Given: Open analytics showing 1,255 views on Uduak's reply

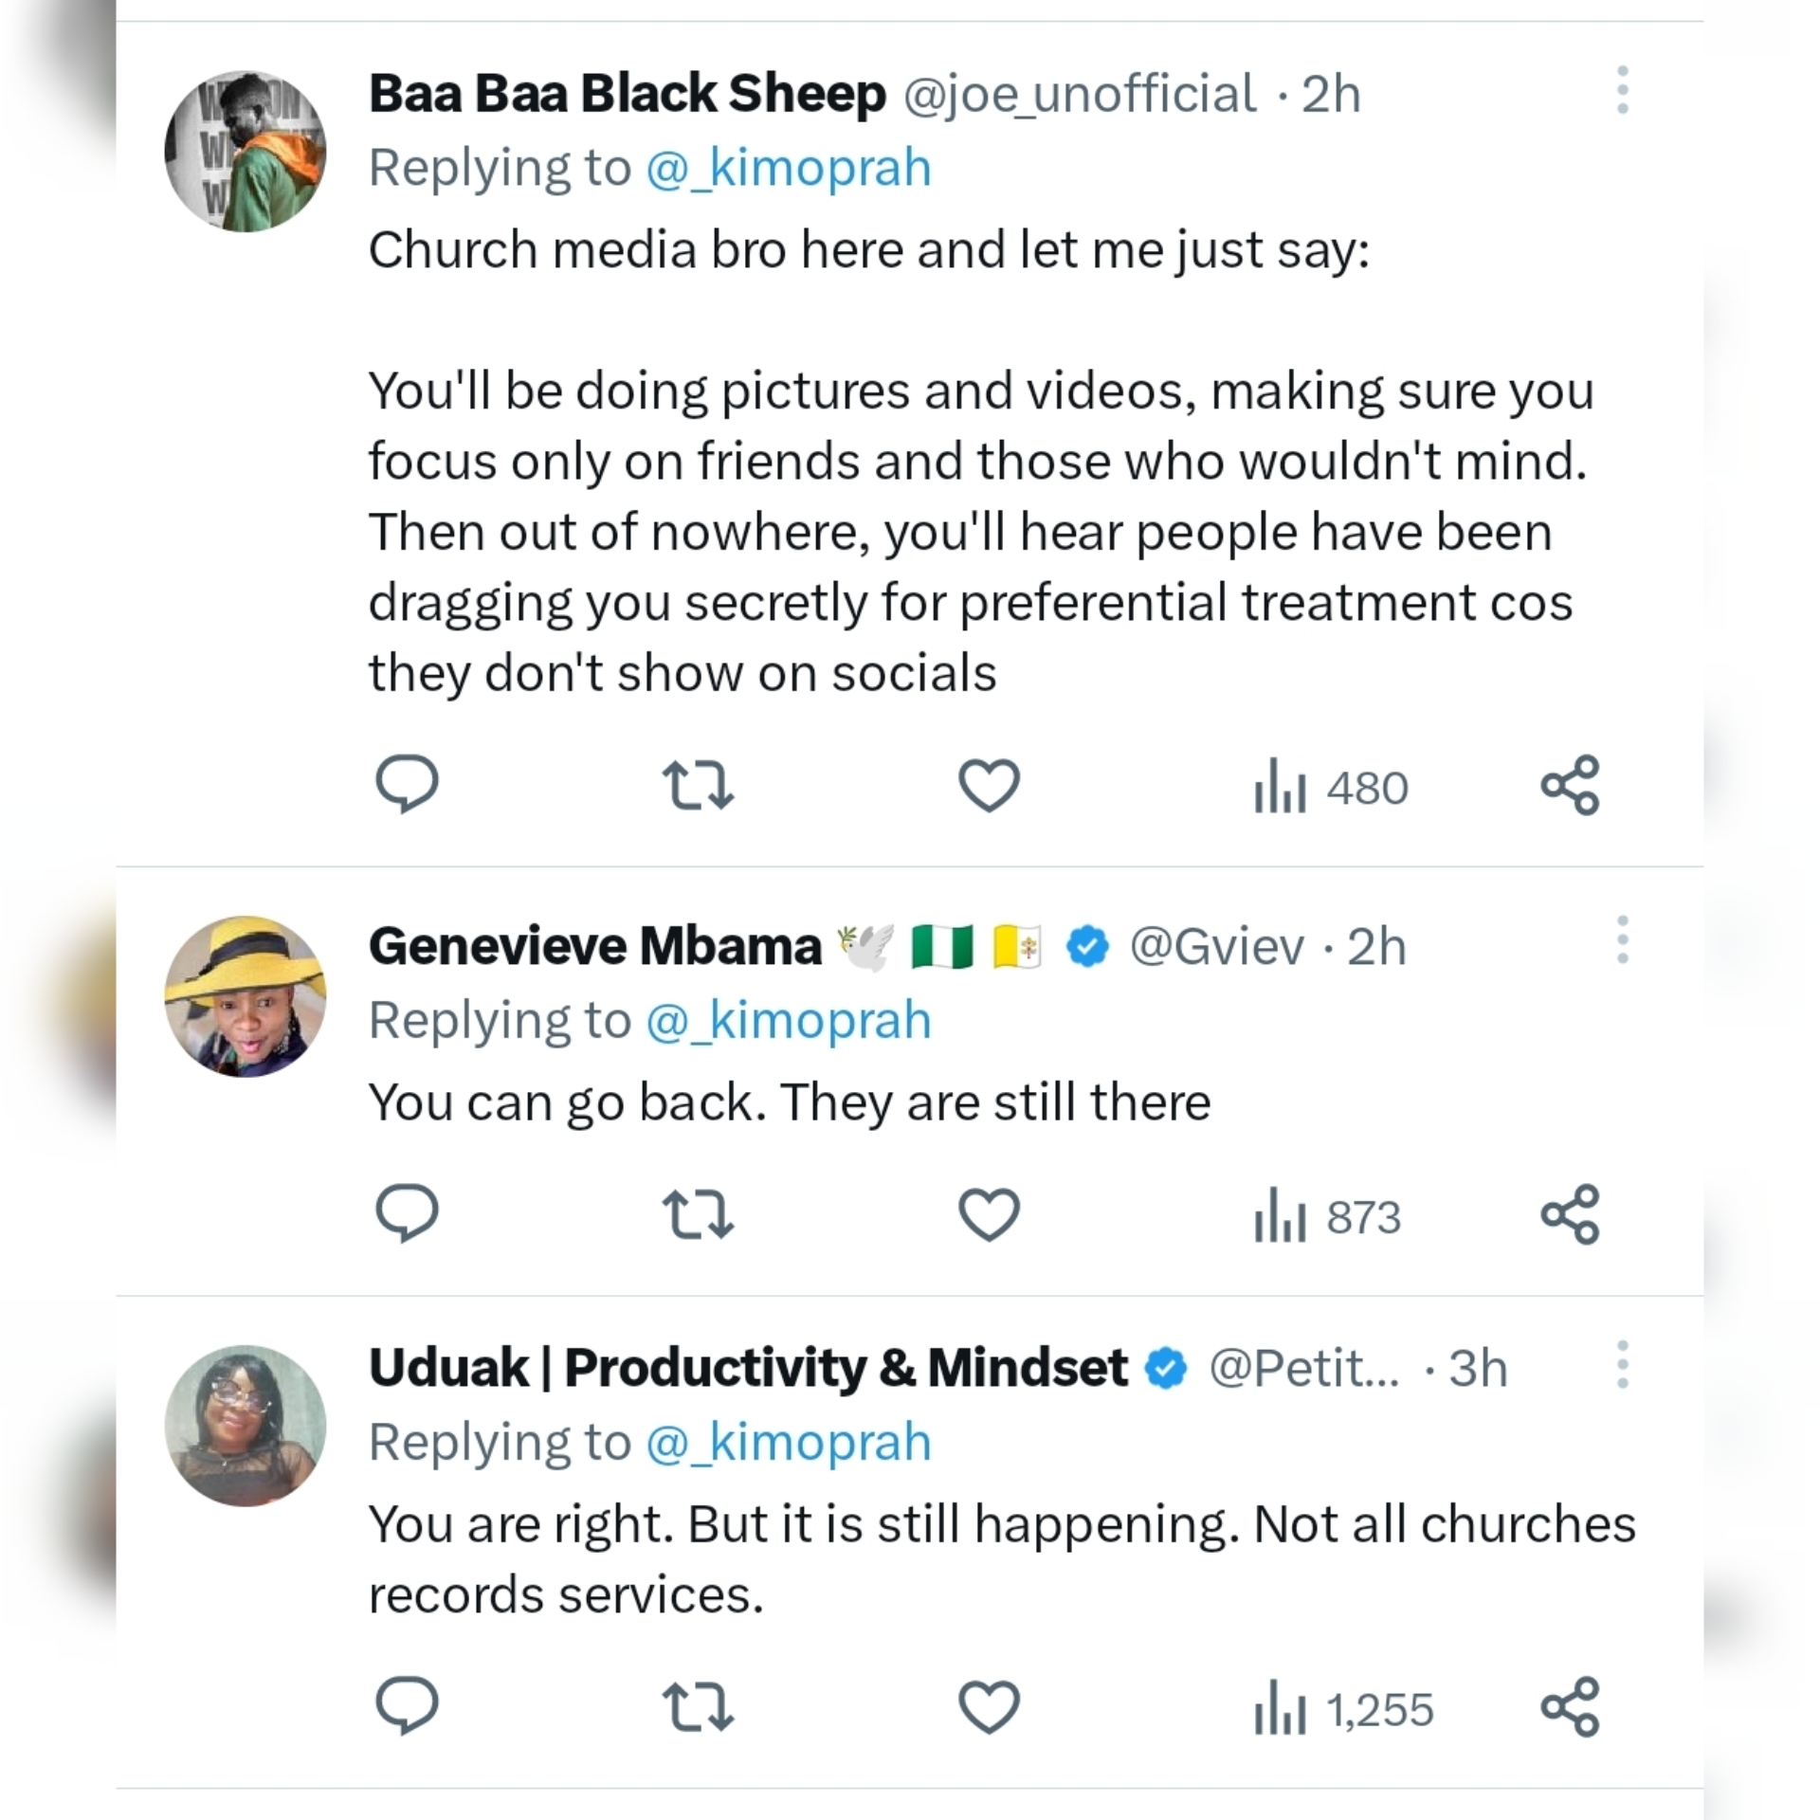Looking at the screenshot, I should point(1338,1706).
